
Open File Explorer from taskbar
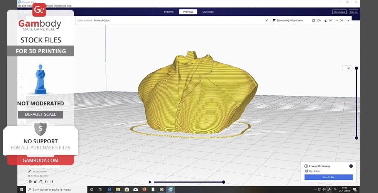pyautogui.click(x=118, y=190)
